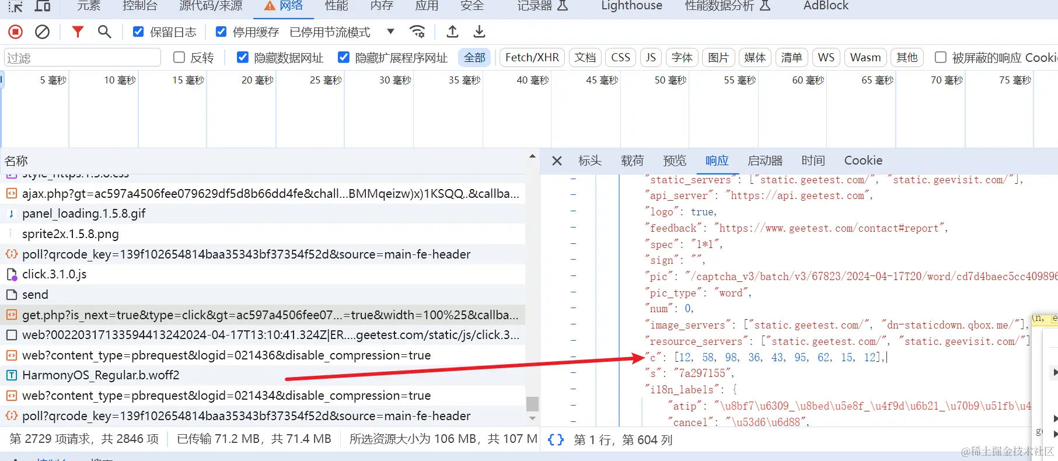1058x461 pixels.
Task: Switch to Cookie tab in details
Action: [x=863, y=160]
